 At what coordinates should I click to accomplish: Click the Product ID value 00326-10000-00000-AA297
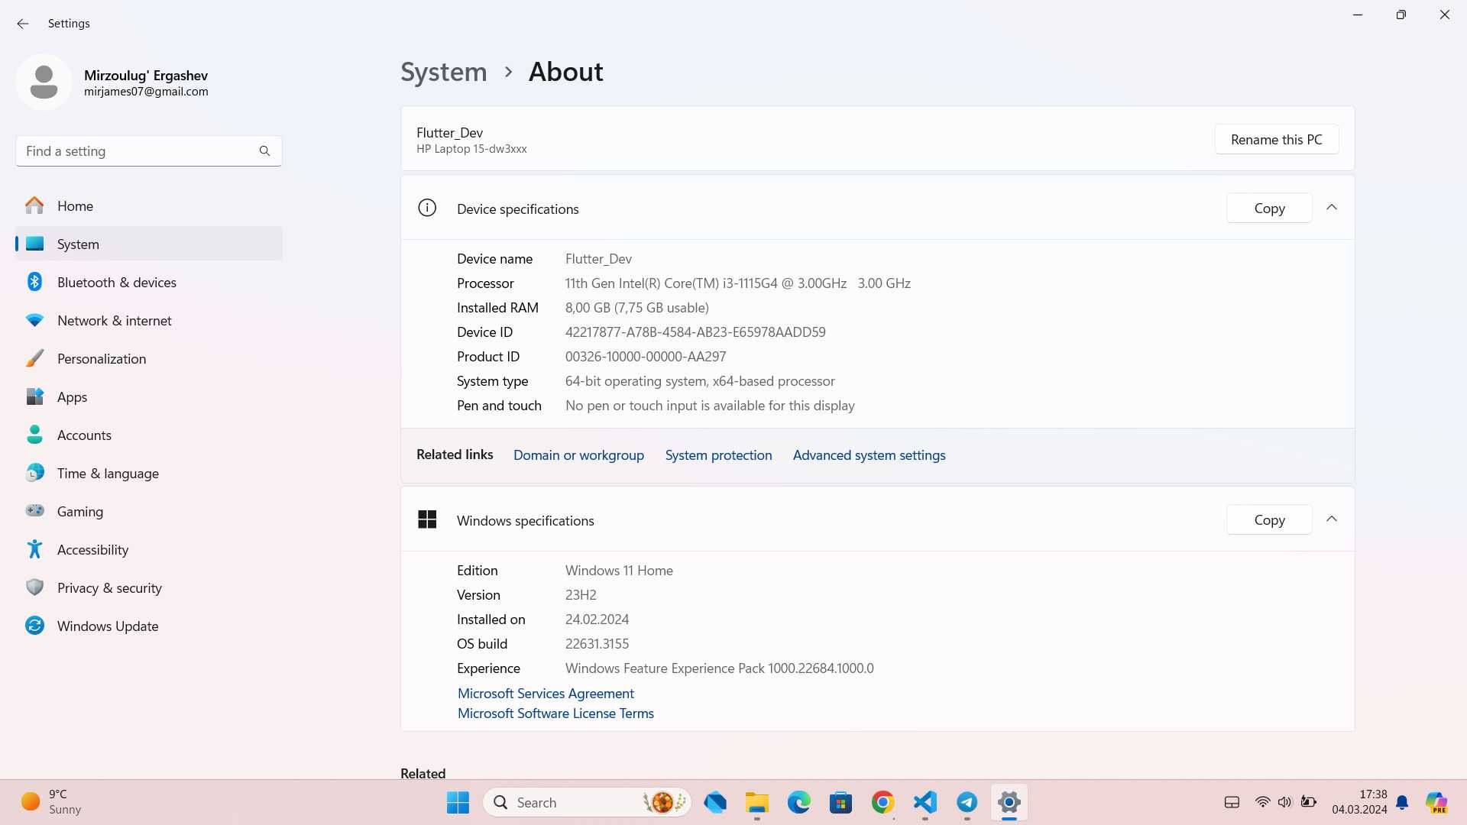646,357
